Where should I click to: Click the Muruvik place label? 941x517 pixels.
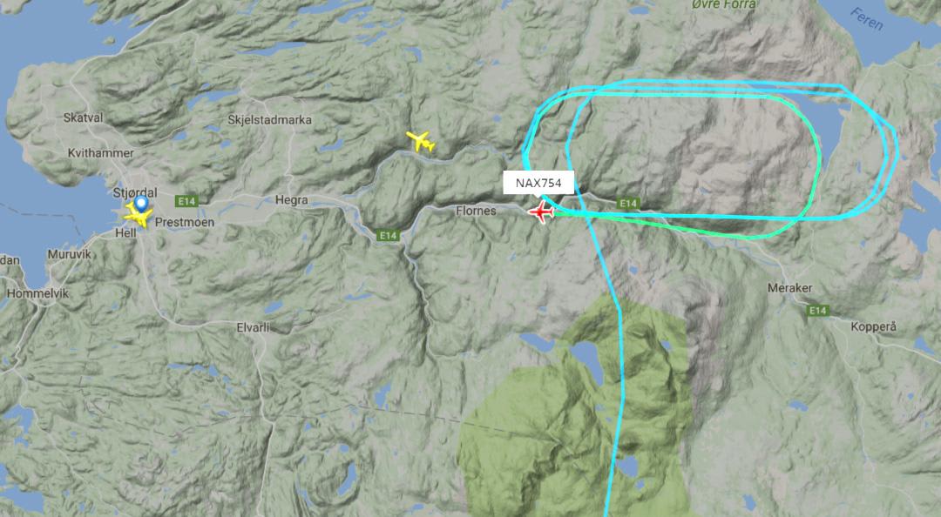coord(70,254)
